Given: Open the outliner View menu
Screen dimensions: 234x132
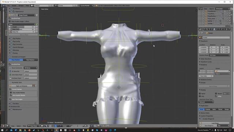Looking at the screenshot, I should 205,9.
